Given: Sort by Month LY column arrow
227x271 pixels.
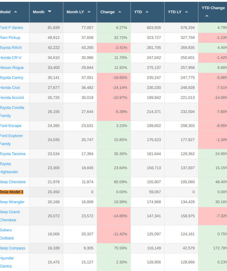Looking at the screenshot, I should pyautogui.click(x=89, y=12).
